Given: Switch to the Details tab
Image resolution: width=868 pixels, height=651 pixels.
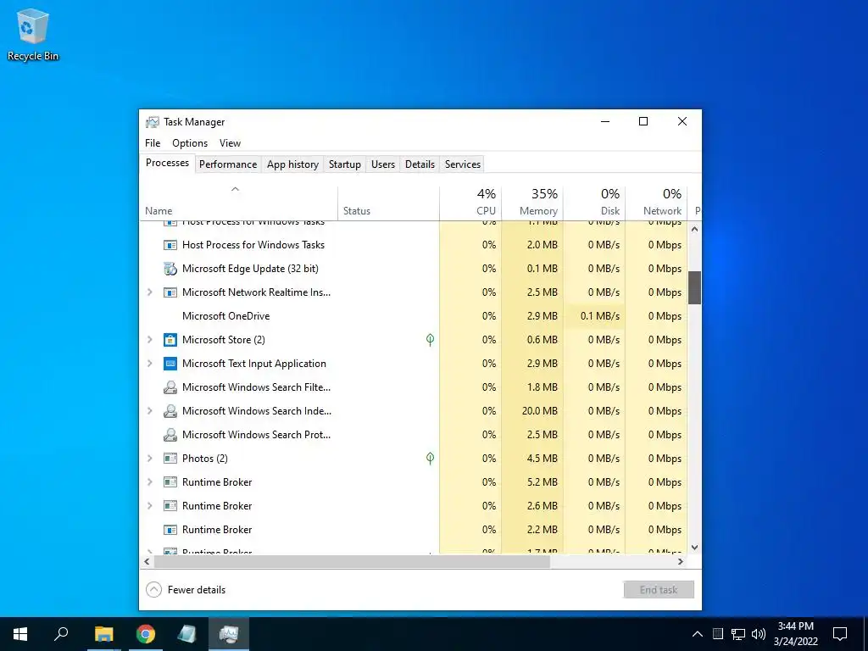Looking at the screenshot, I should pyautogui.click(x=420, y=164).
